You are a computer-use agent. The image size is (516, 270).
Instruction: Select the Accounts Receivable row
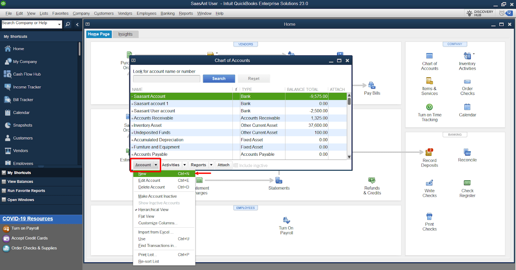click(x=238, y=118)
